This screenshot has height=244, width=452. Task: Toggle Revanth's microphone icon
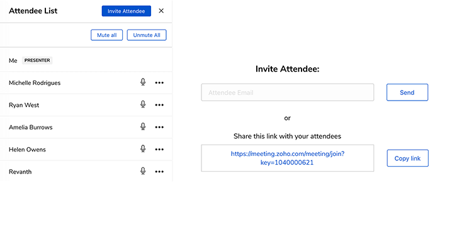[x=143, y=171]
